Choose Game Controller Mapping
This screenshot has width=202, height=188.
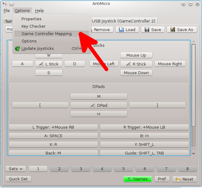pyautogui.click(x=52, y=34)
